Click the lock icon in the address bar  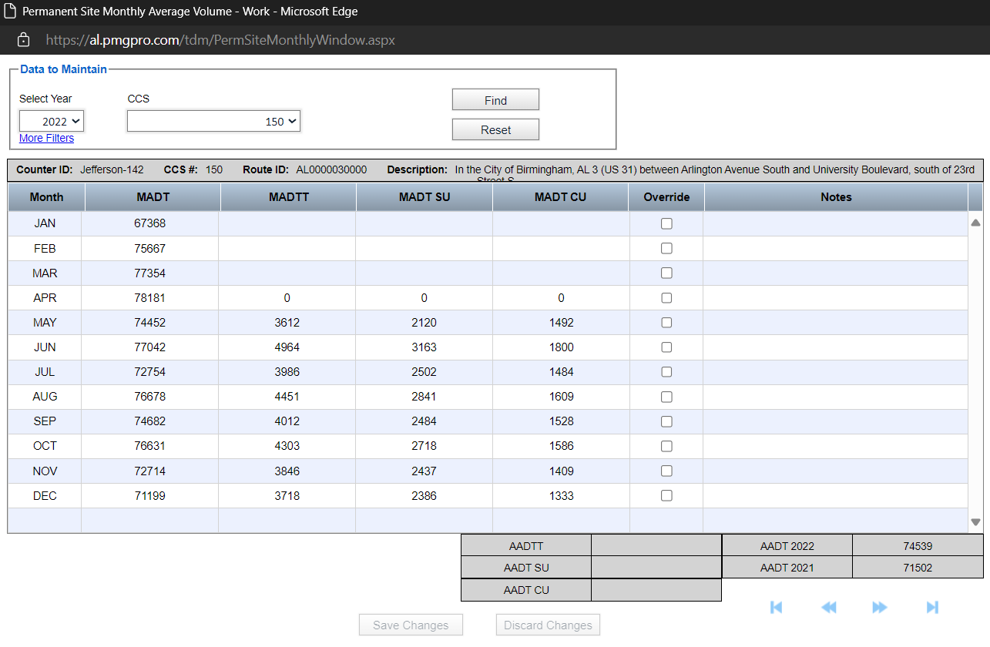pos(22,39)
